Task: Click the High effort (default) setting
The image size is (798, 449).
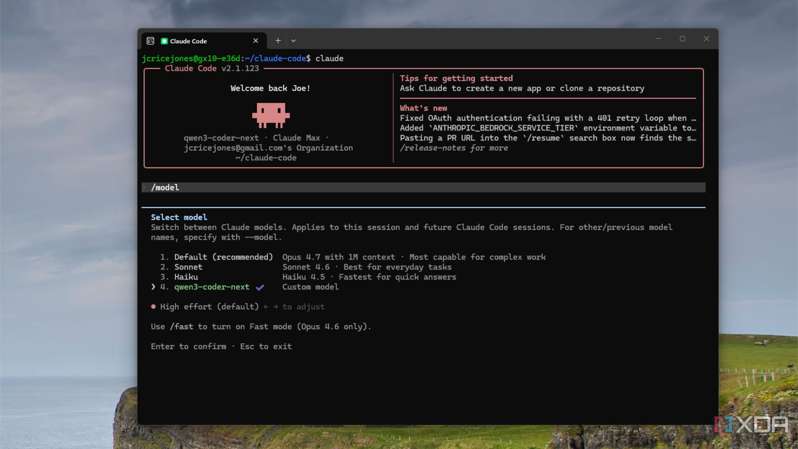Action: [x=209, y=307]
